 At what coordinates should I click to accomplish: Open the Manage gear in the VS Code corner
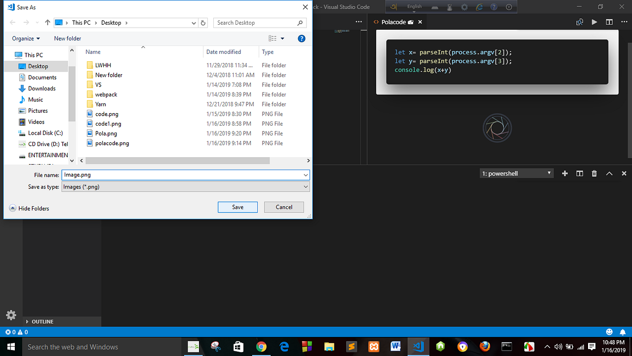11,315
